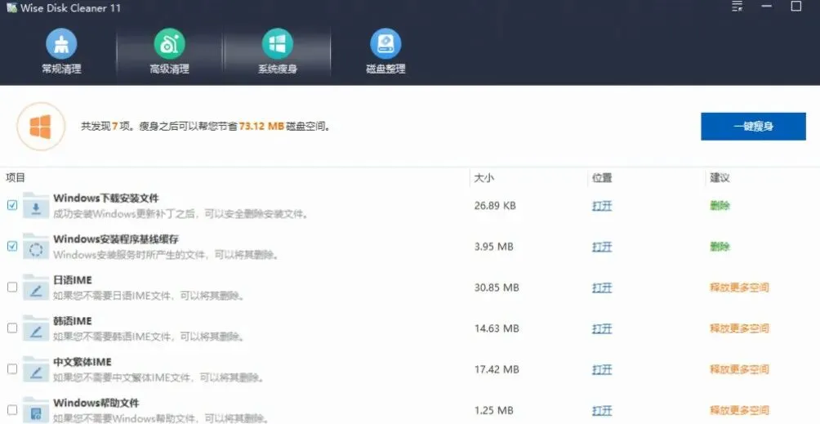
Task: Click the 一键瘦身 button
Action: click(753, 127)
